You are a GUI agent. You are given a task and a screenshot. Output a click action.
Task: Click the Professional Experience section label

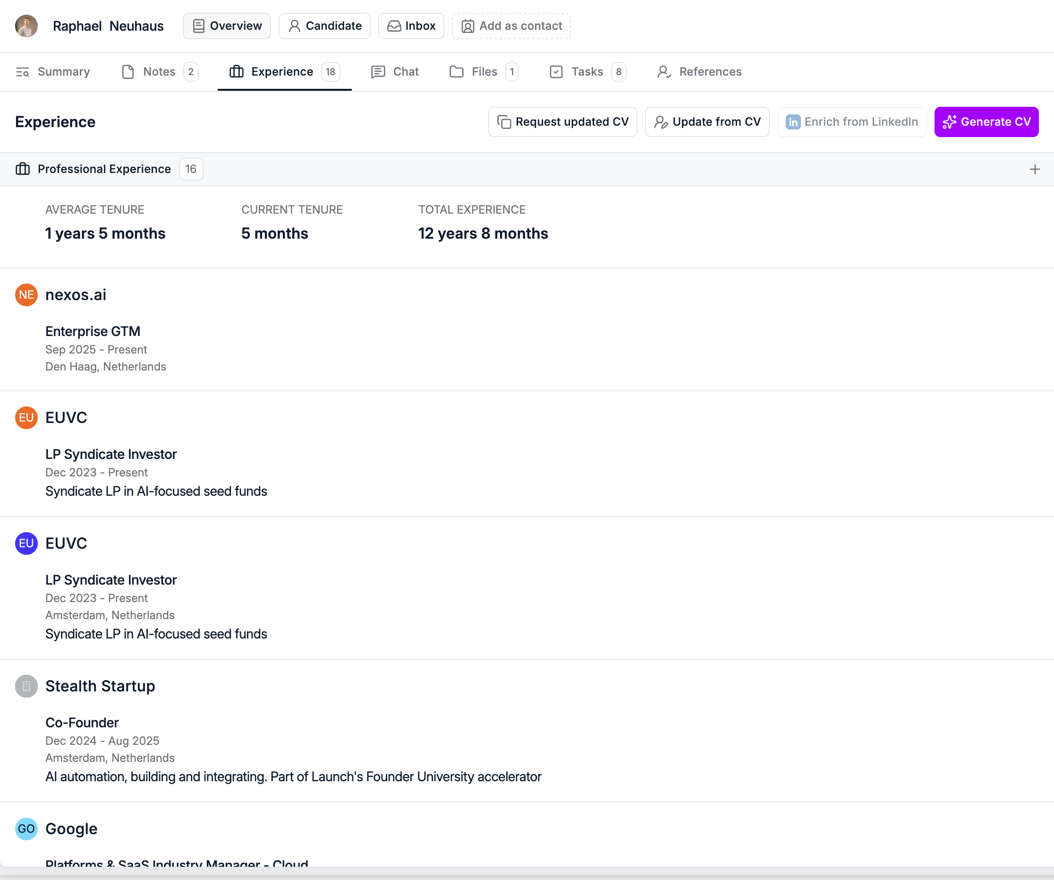tap(104, 169)
